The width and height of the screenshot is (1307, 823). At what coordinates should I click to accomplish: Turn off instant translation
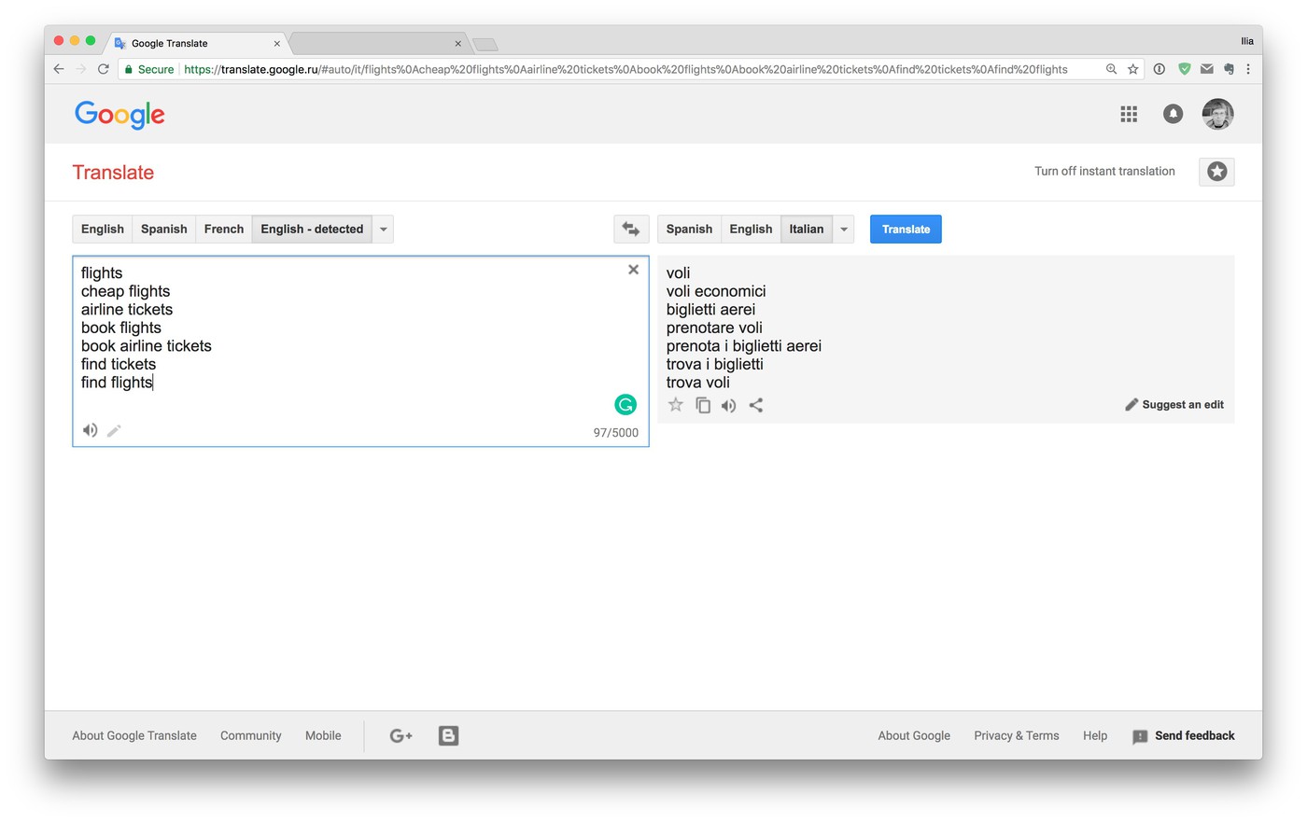[1104, 172]
